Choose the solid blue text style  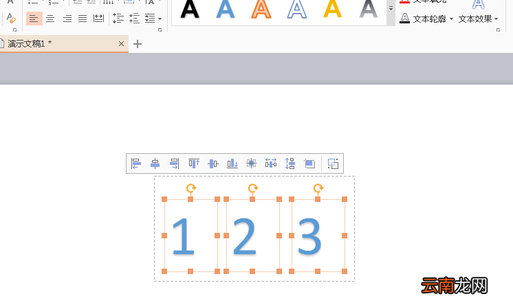(x=226, y=9)
